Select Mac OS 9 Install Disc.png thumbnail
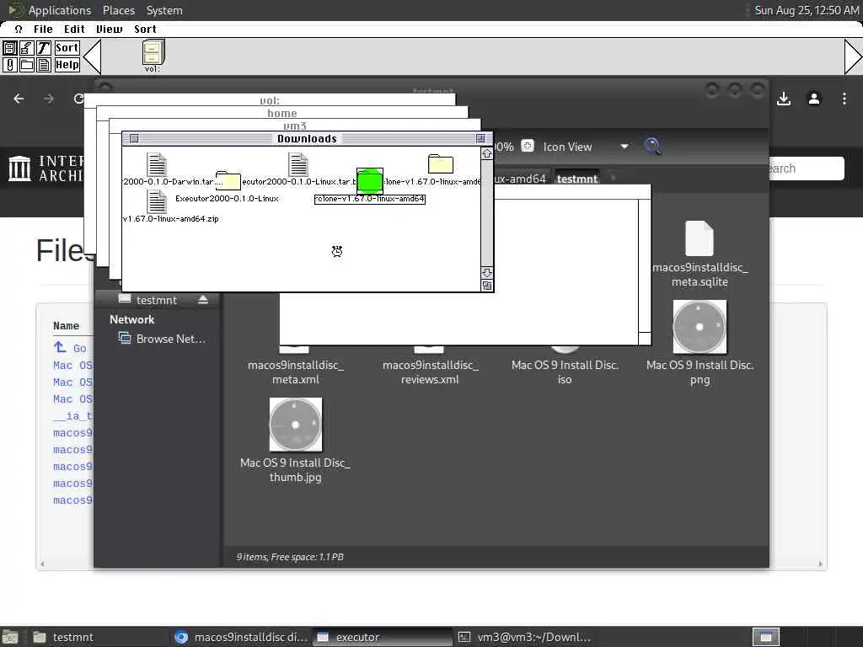Screen dimensions: 863x647 tap(700, 327)
